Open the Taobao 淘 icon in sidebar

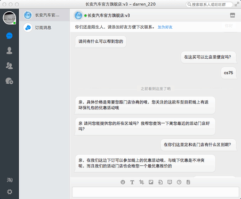coord(10,180)
